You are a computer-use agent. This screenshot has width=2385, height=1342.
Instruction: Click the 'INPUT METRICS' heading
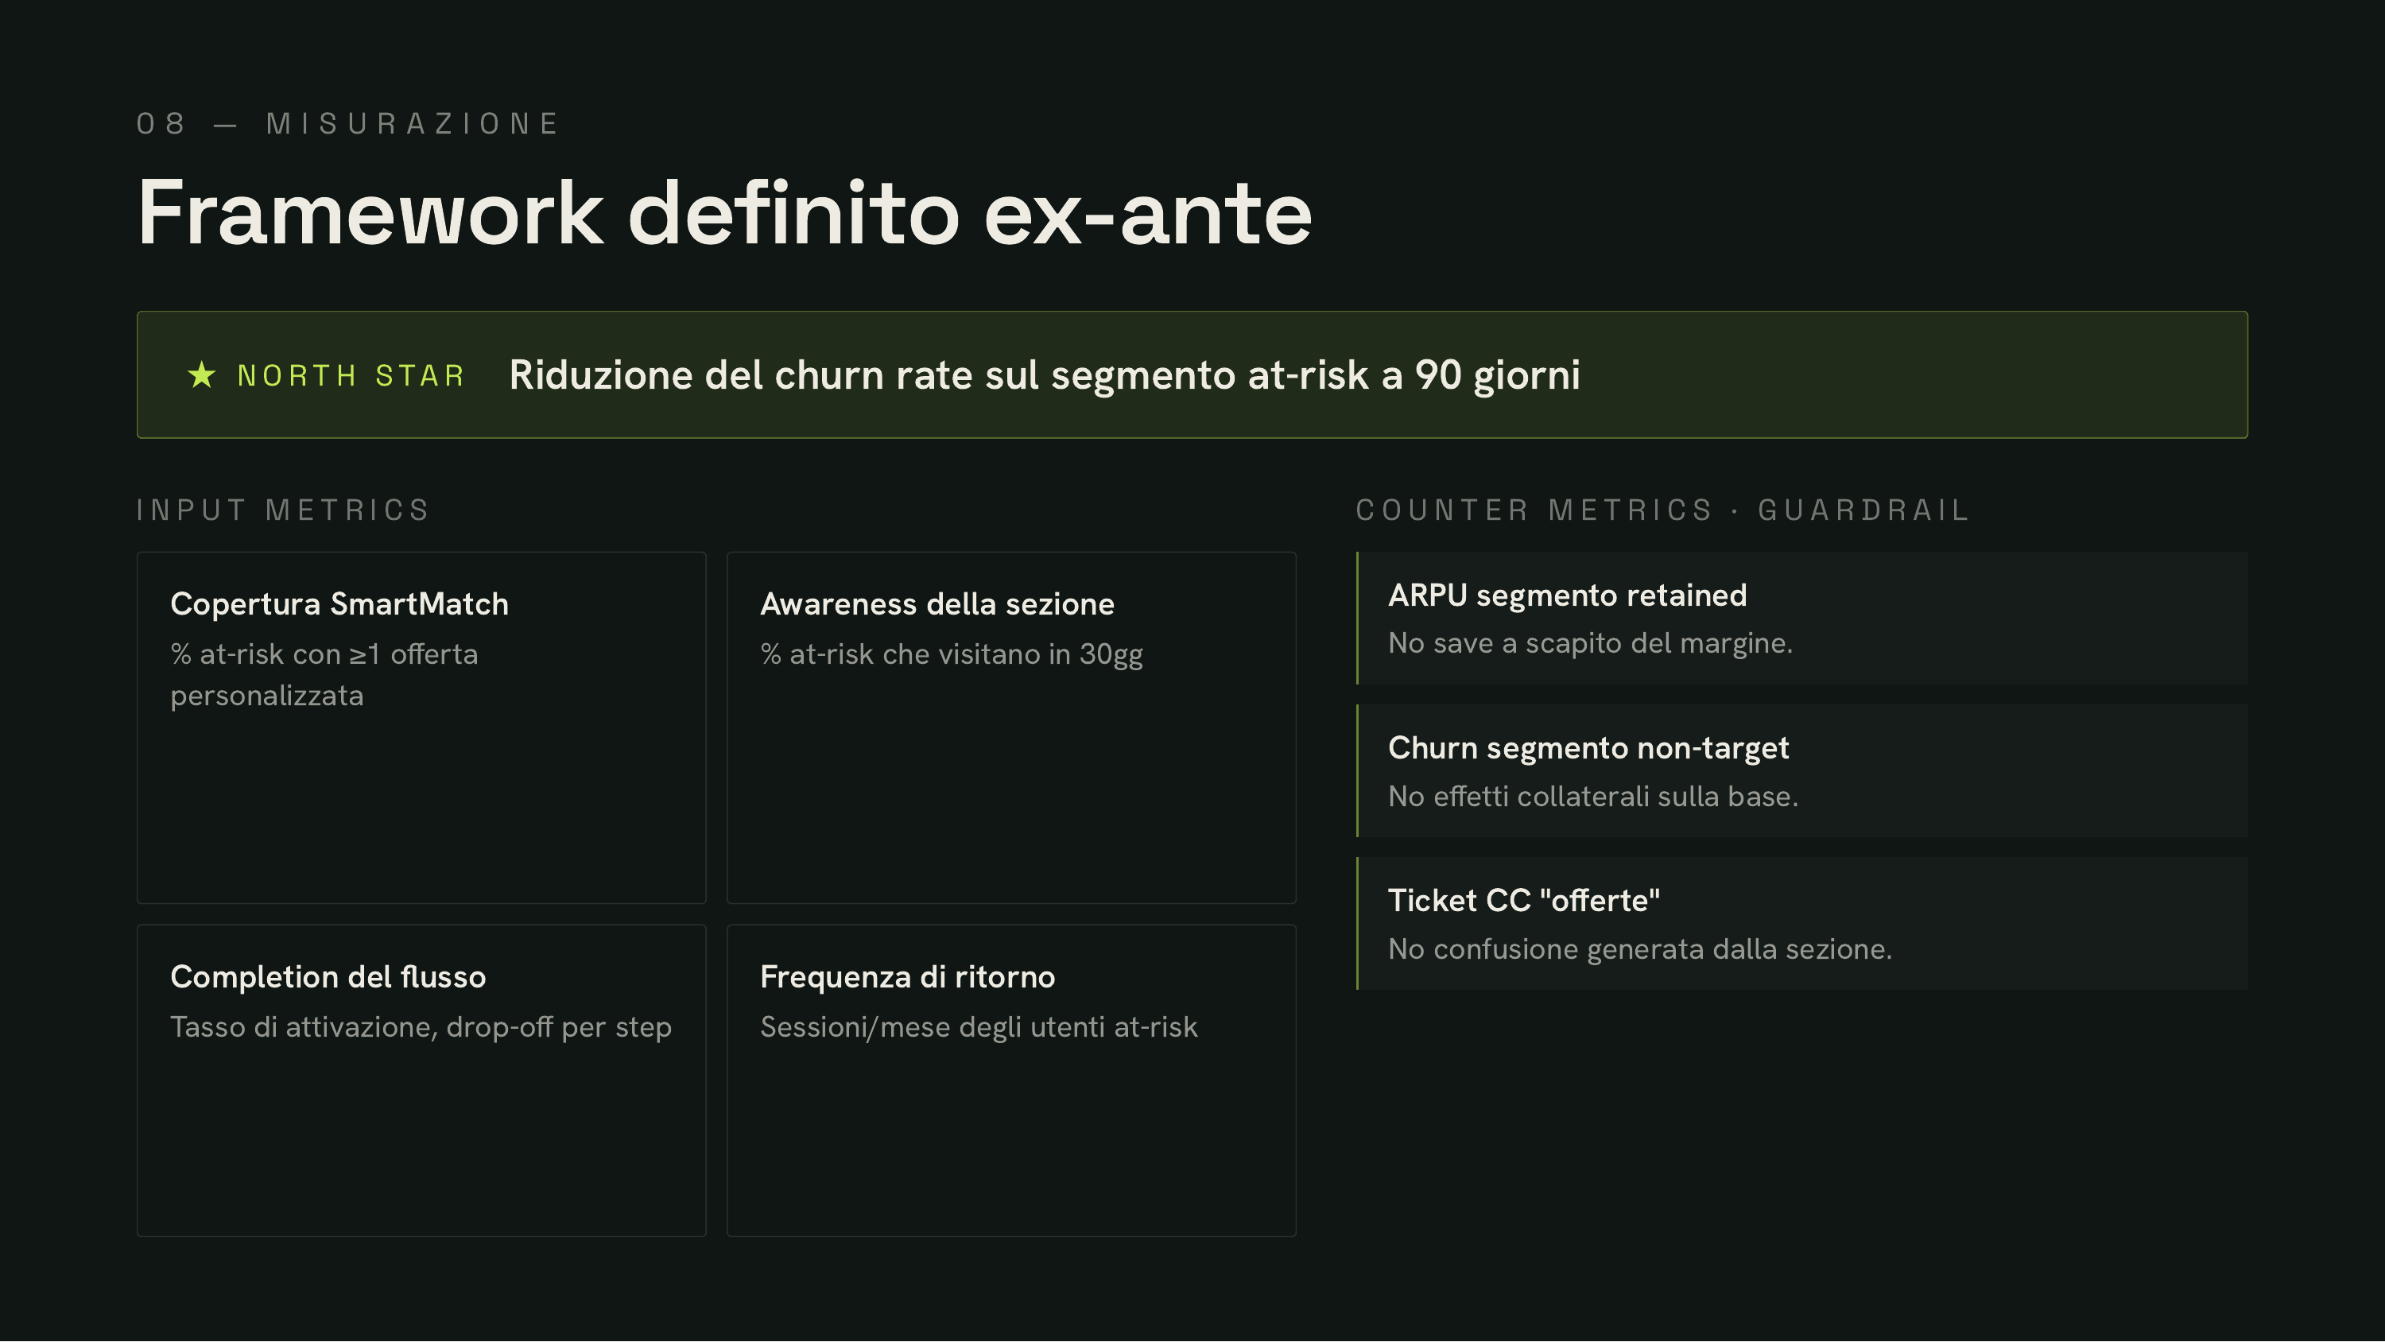[283, 510]
